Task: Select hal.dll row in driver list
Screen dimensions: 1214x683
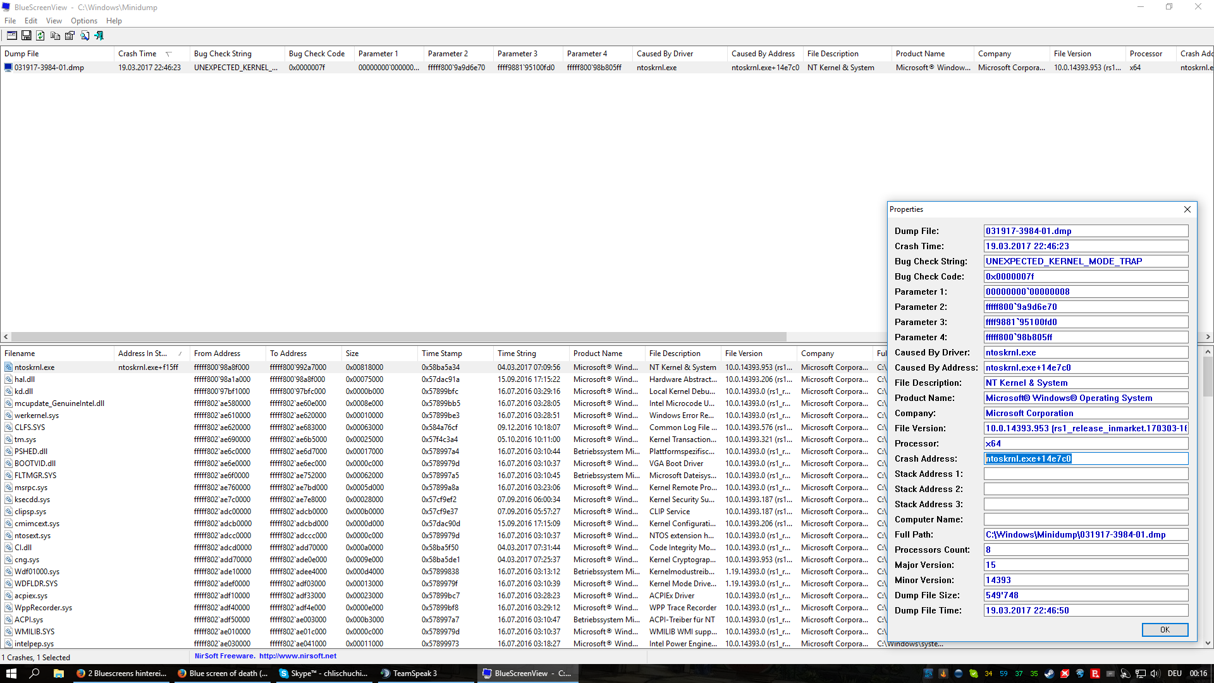Action: [x=25, y=379]
